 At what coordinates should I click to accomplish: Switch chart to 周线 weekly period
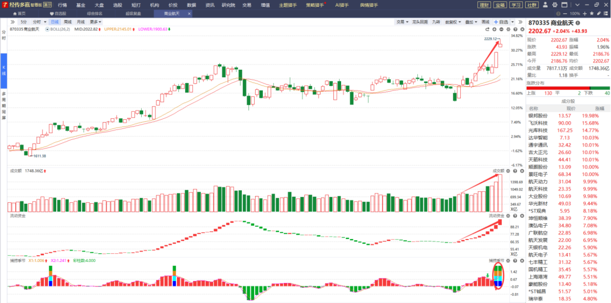tap(67, 22)
